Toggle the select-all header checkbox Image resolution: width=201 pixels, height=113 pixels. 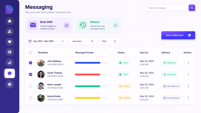(31, 53)
